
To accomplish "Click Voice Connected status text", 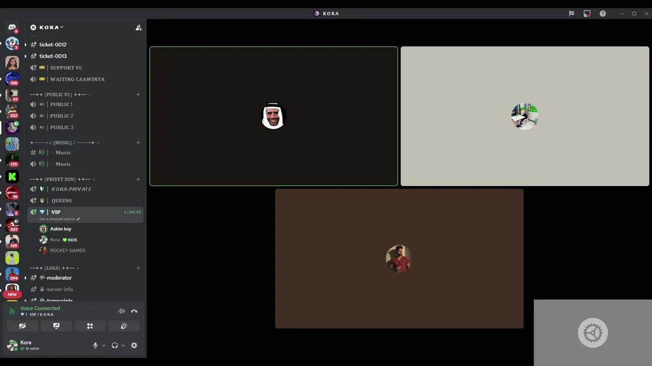I will coord(40,308).
